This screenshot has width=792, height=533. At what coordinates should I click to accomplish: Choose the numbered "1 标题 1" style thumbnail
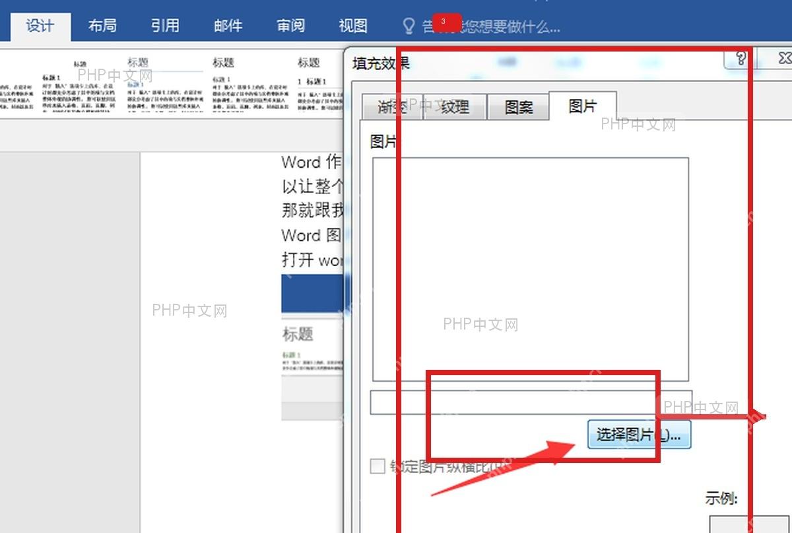pos(320,86)
